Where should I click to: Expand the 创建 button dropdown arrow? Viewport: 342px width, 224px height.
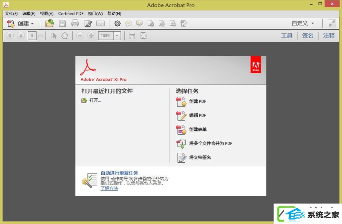point(32,24)
